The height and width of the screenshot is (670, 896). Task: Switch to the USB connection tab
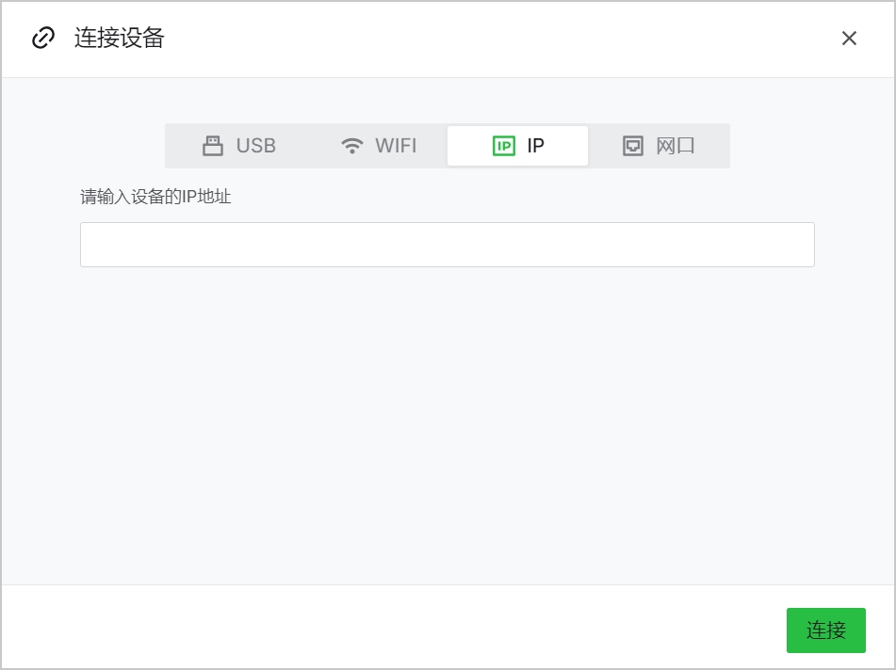tap(238, 146)
